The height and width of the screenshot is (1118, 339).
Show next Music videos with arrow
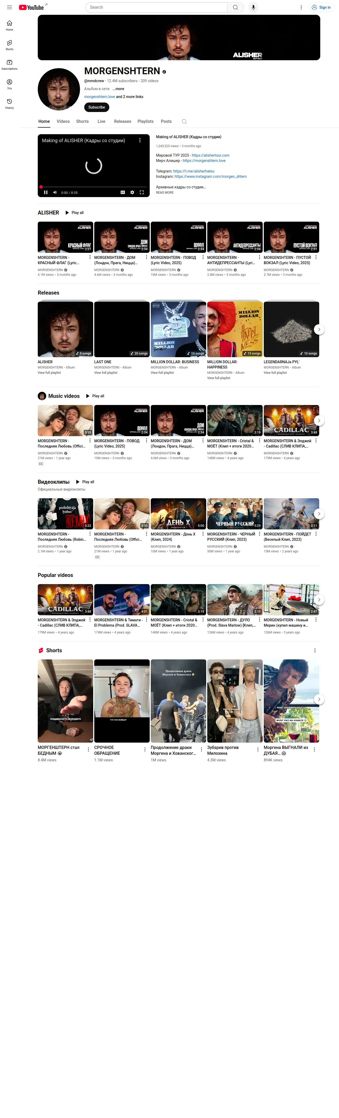(x=319, y=421)
